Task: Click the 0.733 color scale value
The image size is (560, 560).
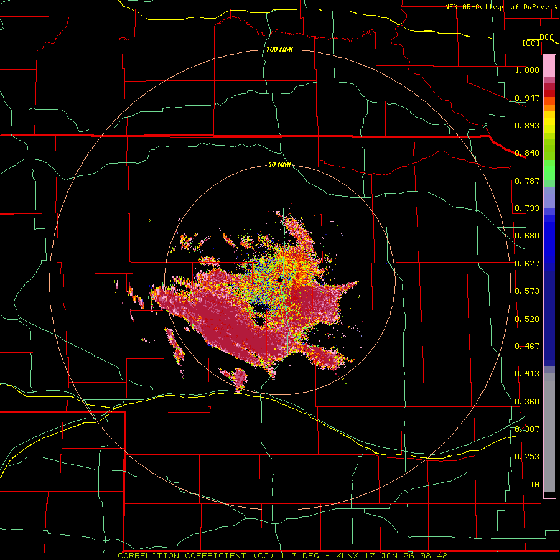Action: [x=527, y=208]
